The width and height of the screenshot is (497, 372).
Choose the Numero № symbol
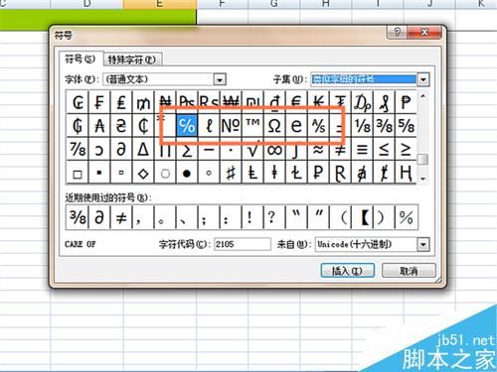pyautogui.click(x=231, y=126)
